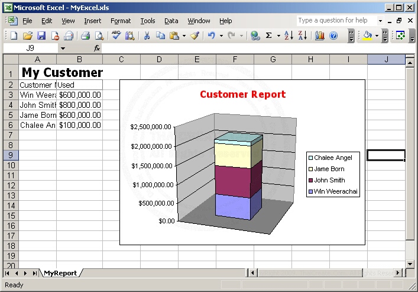This screenshot has height=292, width=418.
Task: Click the E-mail envelope icon
Action: (69, 36)
